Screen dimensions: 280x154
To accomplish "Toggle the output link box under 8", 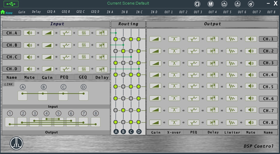I will coord(96,122).
